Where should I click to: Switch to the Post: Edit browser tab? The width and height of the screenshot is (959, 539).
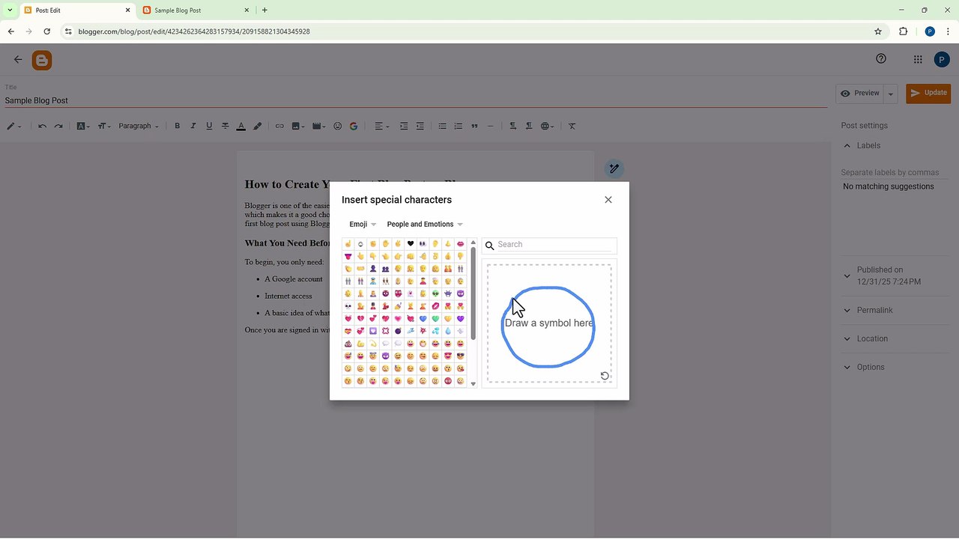pos(75,10)
